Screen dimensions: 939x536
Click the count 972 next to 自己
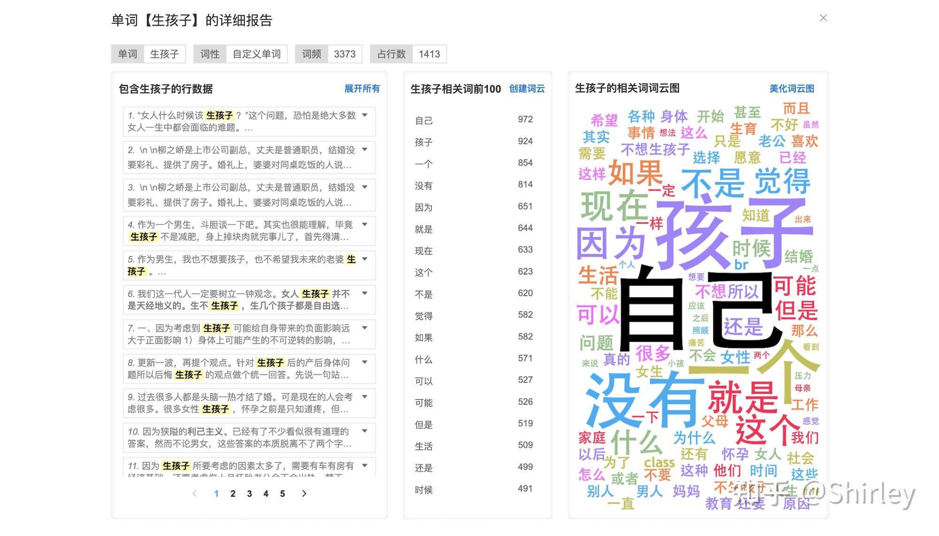tap(525, 119)
